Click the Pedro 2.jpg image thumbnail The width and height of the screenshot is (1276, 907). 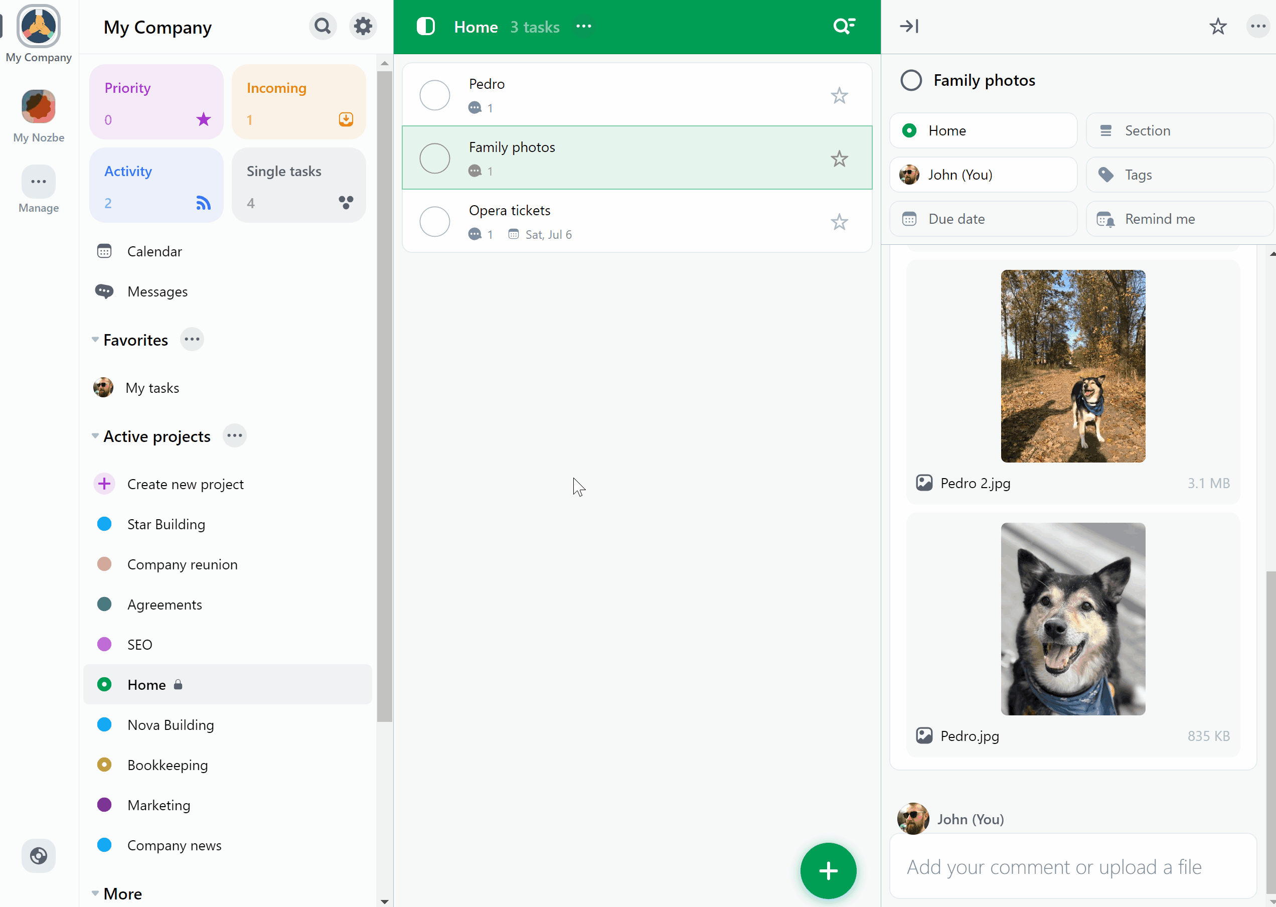(1073, 365)
